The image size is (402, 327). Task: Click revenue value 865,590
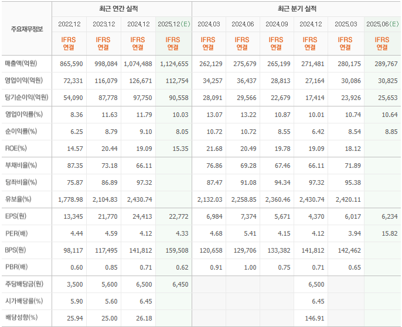[x=71, y=64]
